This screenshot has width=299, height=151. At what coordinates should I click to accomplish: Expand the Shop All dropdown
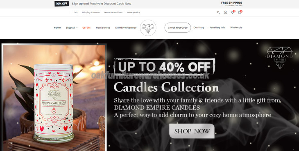72,28
